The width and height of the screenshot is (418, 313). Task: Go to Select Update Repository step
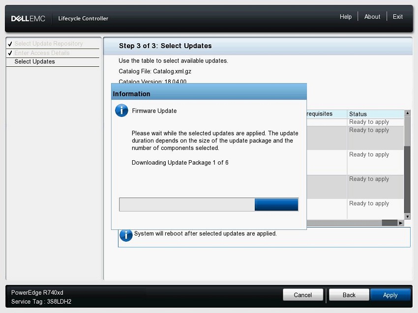[49, 43]
